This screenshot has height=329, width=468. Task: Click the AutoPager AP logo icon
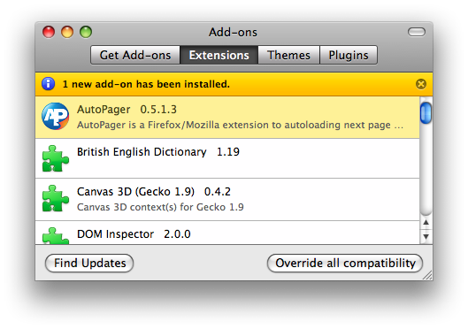point(55,116)
